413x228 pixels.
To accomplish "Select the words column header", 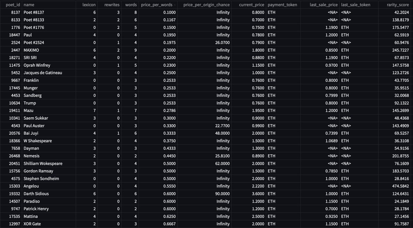I will pos(131,5).
